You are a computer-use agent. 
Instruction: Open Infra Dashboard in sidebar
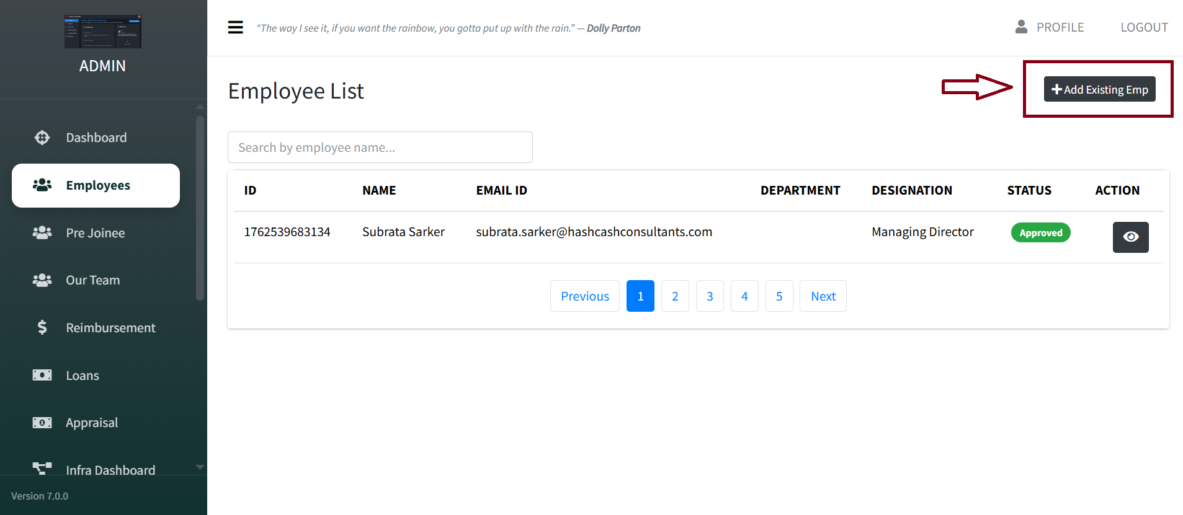point(110,469)
